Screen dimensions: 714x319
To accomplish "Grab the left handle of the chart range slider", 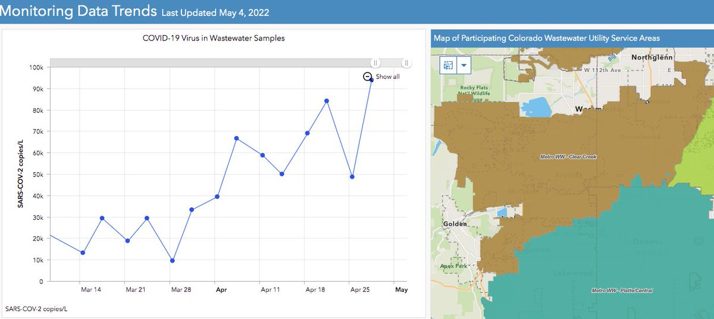I will tap(375, 62).
